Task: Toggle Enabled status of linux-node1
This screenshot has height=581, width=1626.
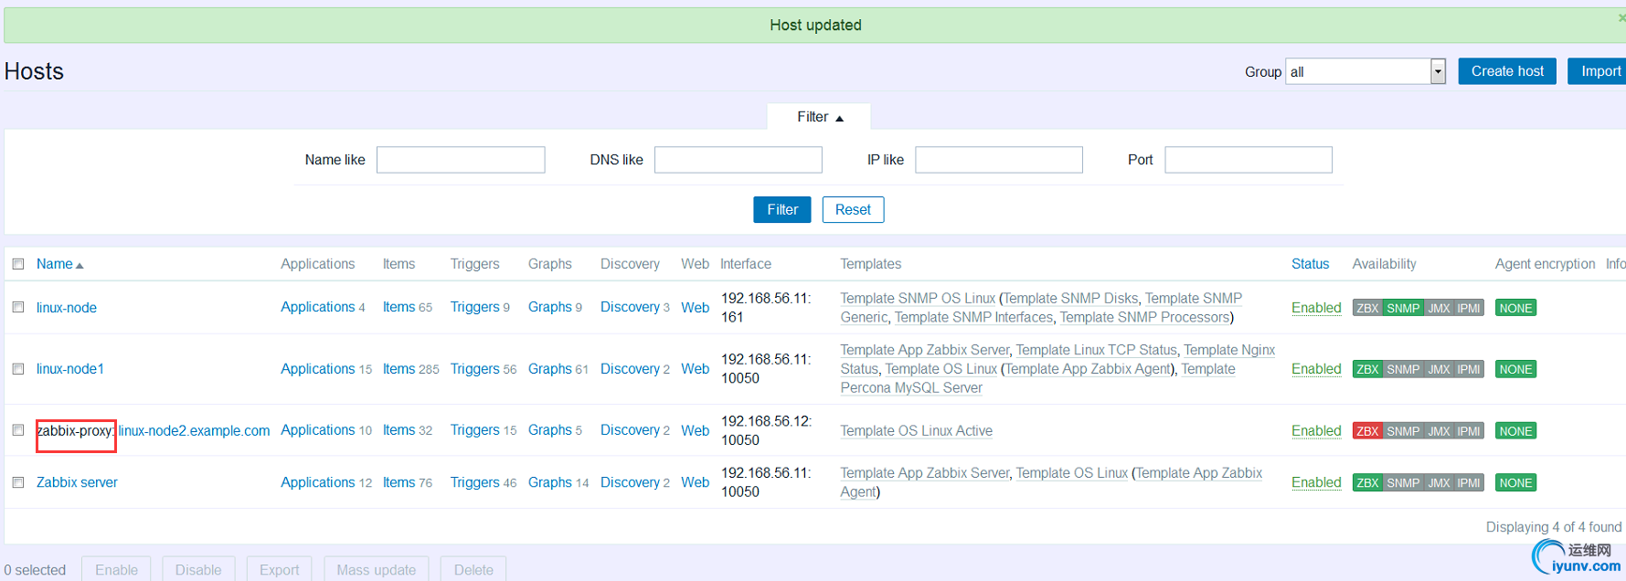Action: pos(1316,369)
